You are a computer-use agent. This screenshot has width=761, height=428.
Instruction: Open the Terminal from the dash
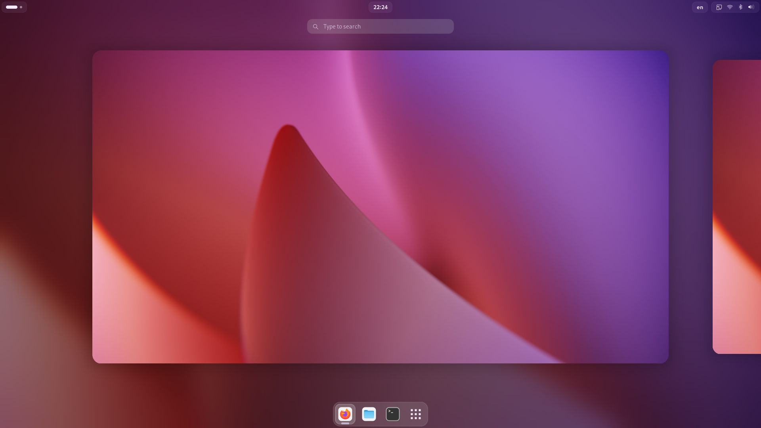coord(392,414)
